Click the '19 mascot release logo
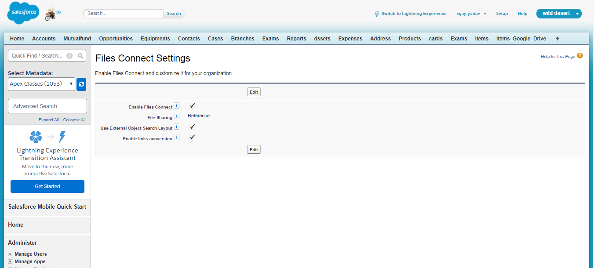Image resolution: width=594 pixels, height=268 pixels. (x=53, y=14)
